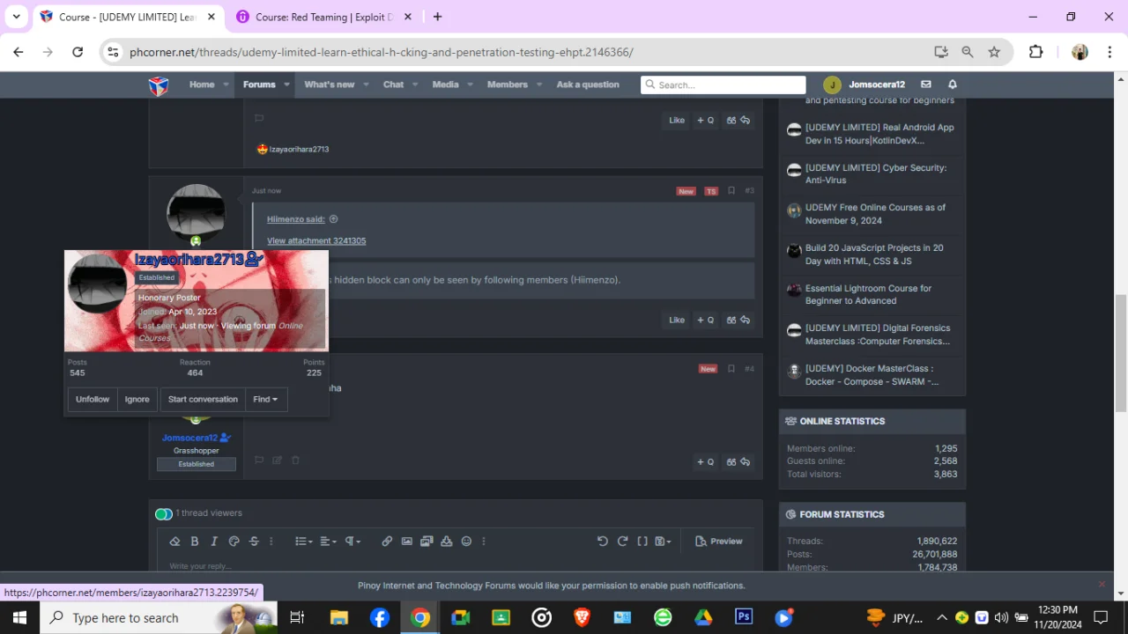Toggle BB code brackets mode
Viewport: 1128px width, 634px height.
642,542
